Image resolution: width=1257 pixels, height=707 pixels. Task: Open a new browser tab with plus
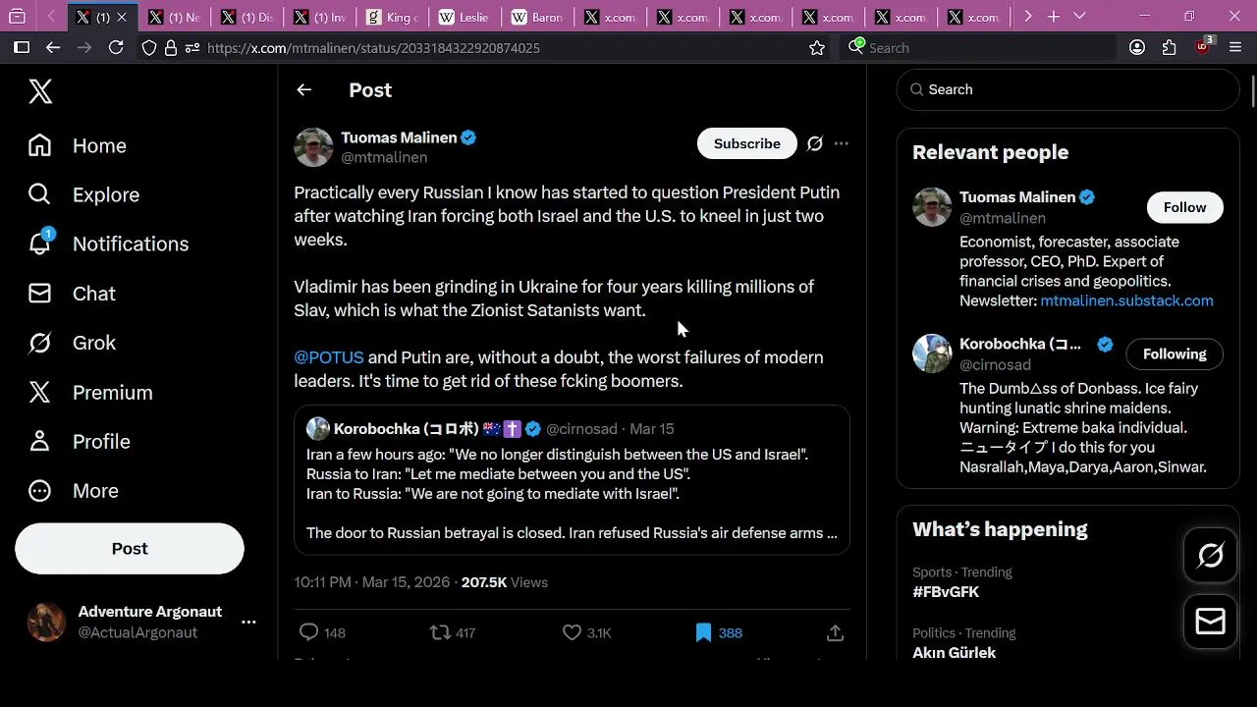[x=1053, y=17]
